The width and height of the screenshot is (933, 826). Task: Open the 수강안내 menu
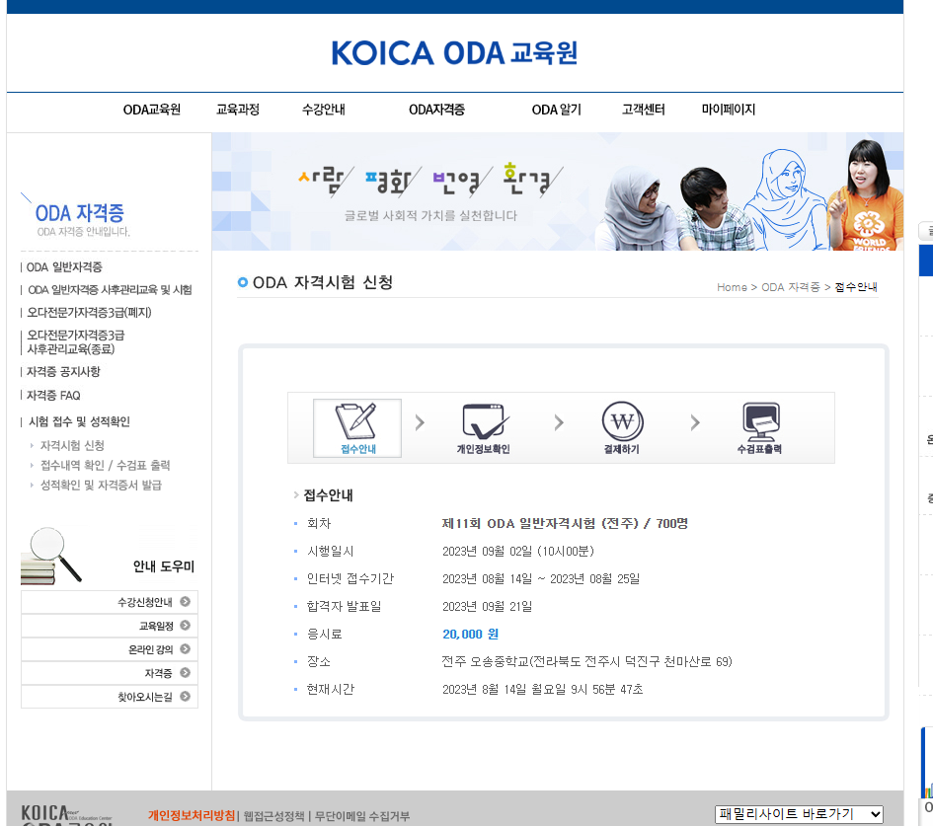tap(323, 110)
